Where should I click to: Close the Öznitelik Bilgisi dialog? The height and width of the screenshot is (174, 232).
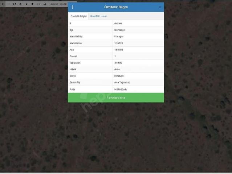[160, 7]
